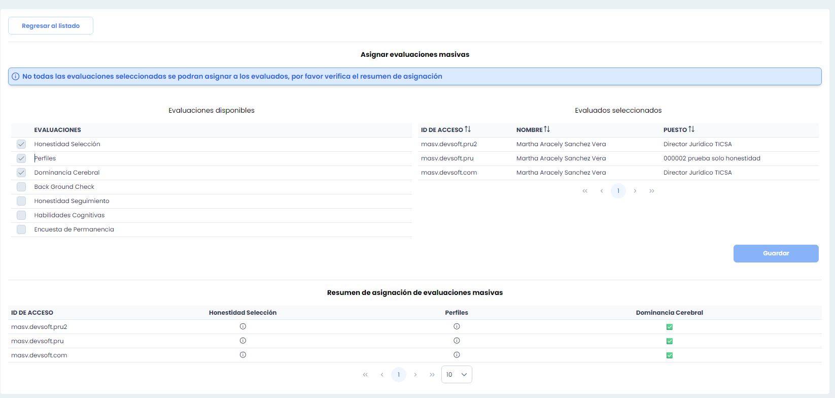835x398 pixels.
Task: Check the Habilidades Cognitivas evaluation
Action: point(21,215)
